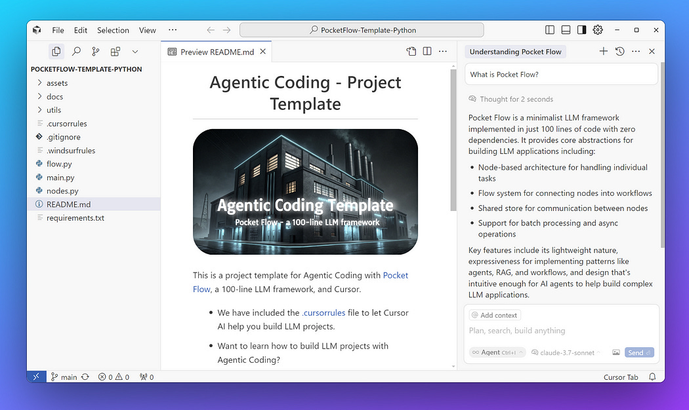Start a new chat with the plus icon

pos(603,51)
